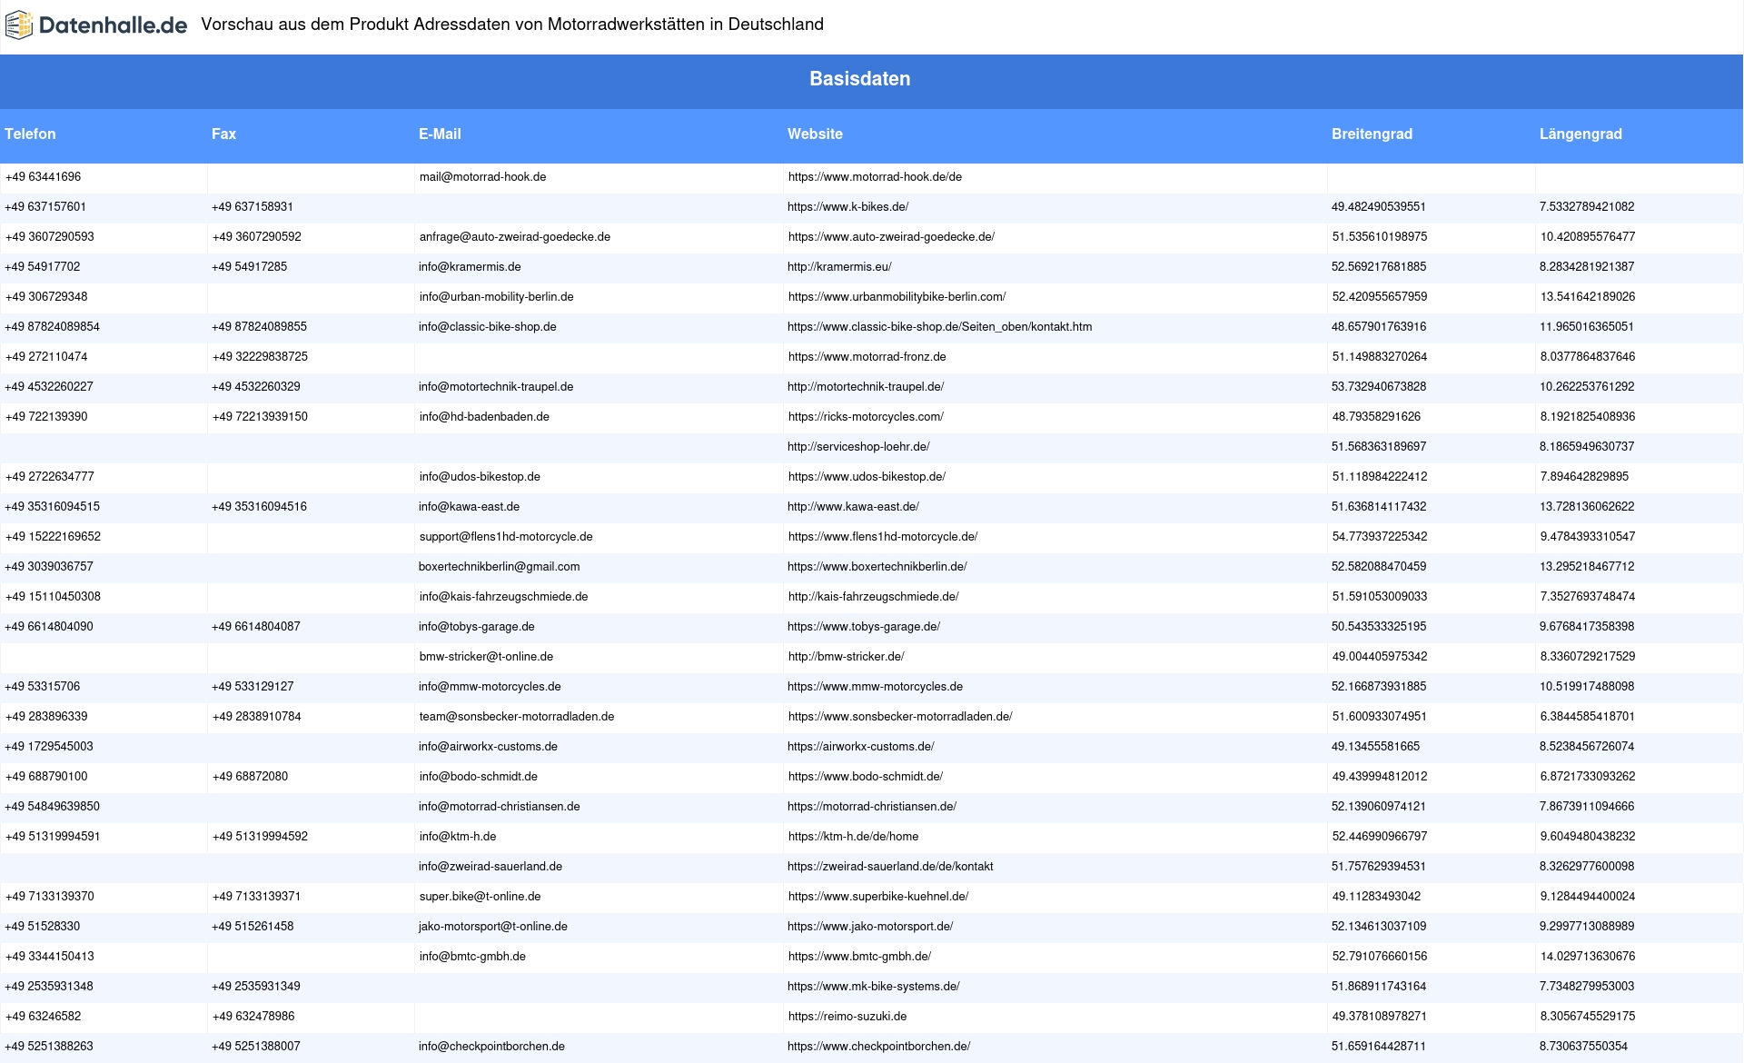Open website https://ricks-motorcycles.com/
Image resolution: width=1744 pixels, height=1063 pixels.
866,417
